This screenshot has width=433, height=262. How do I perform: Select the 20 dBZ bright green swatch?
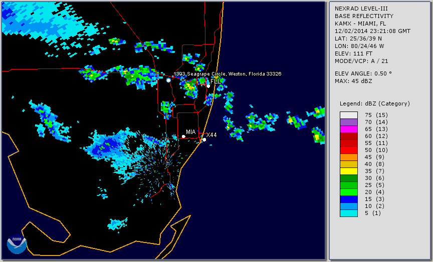[349, 192]
